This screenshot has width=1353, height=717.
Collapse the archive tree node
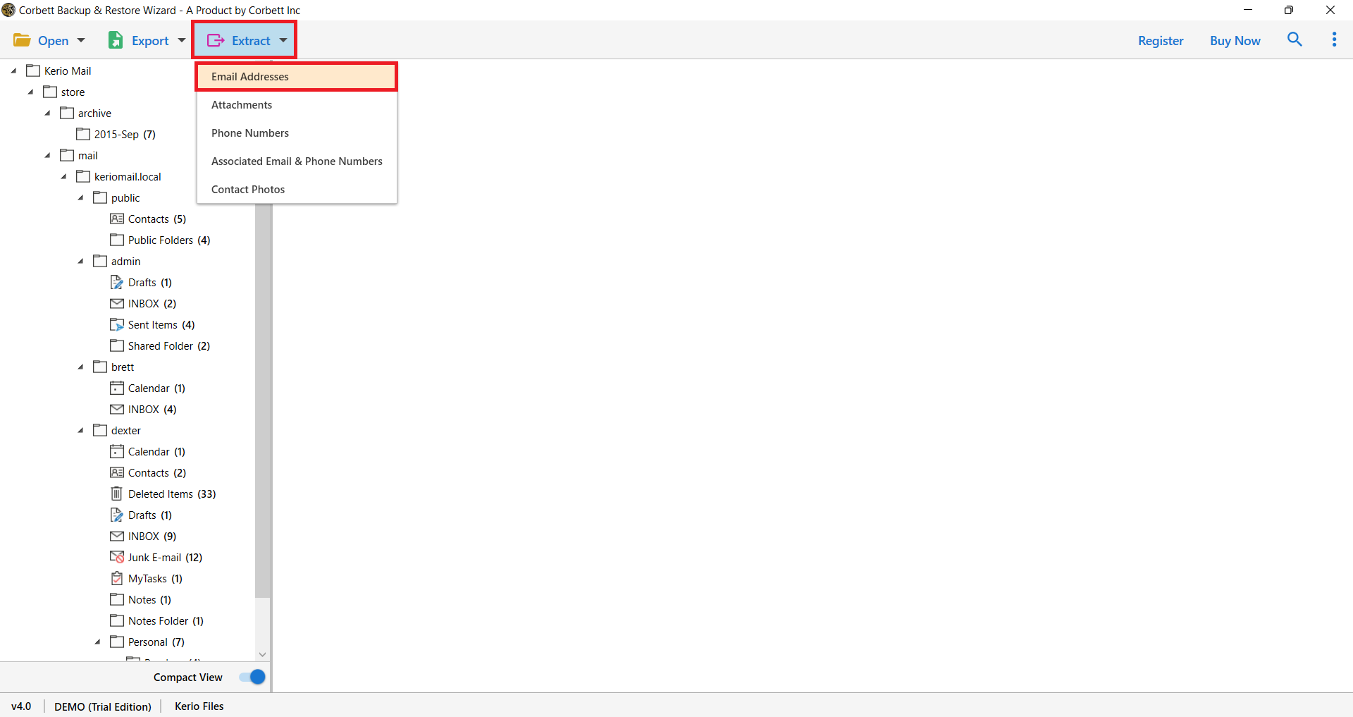click(47, 113)
